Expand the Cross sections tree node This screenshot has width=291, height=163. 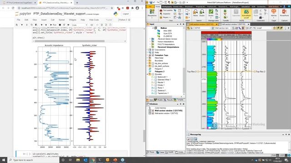click(147, 50)
